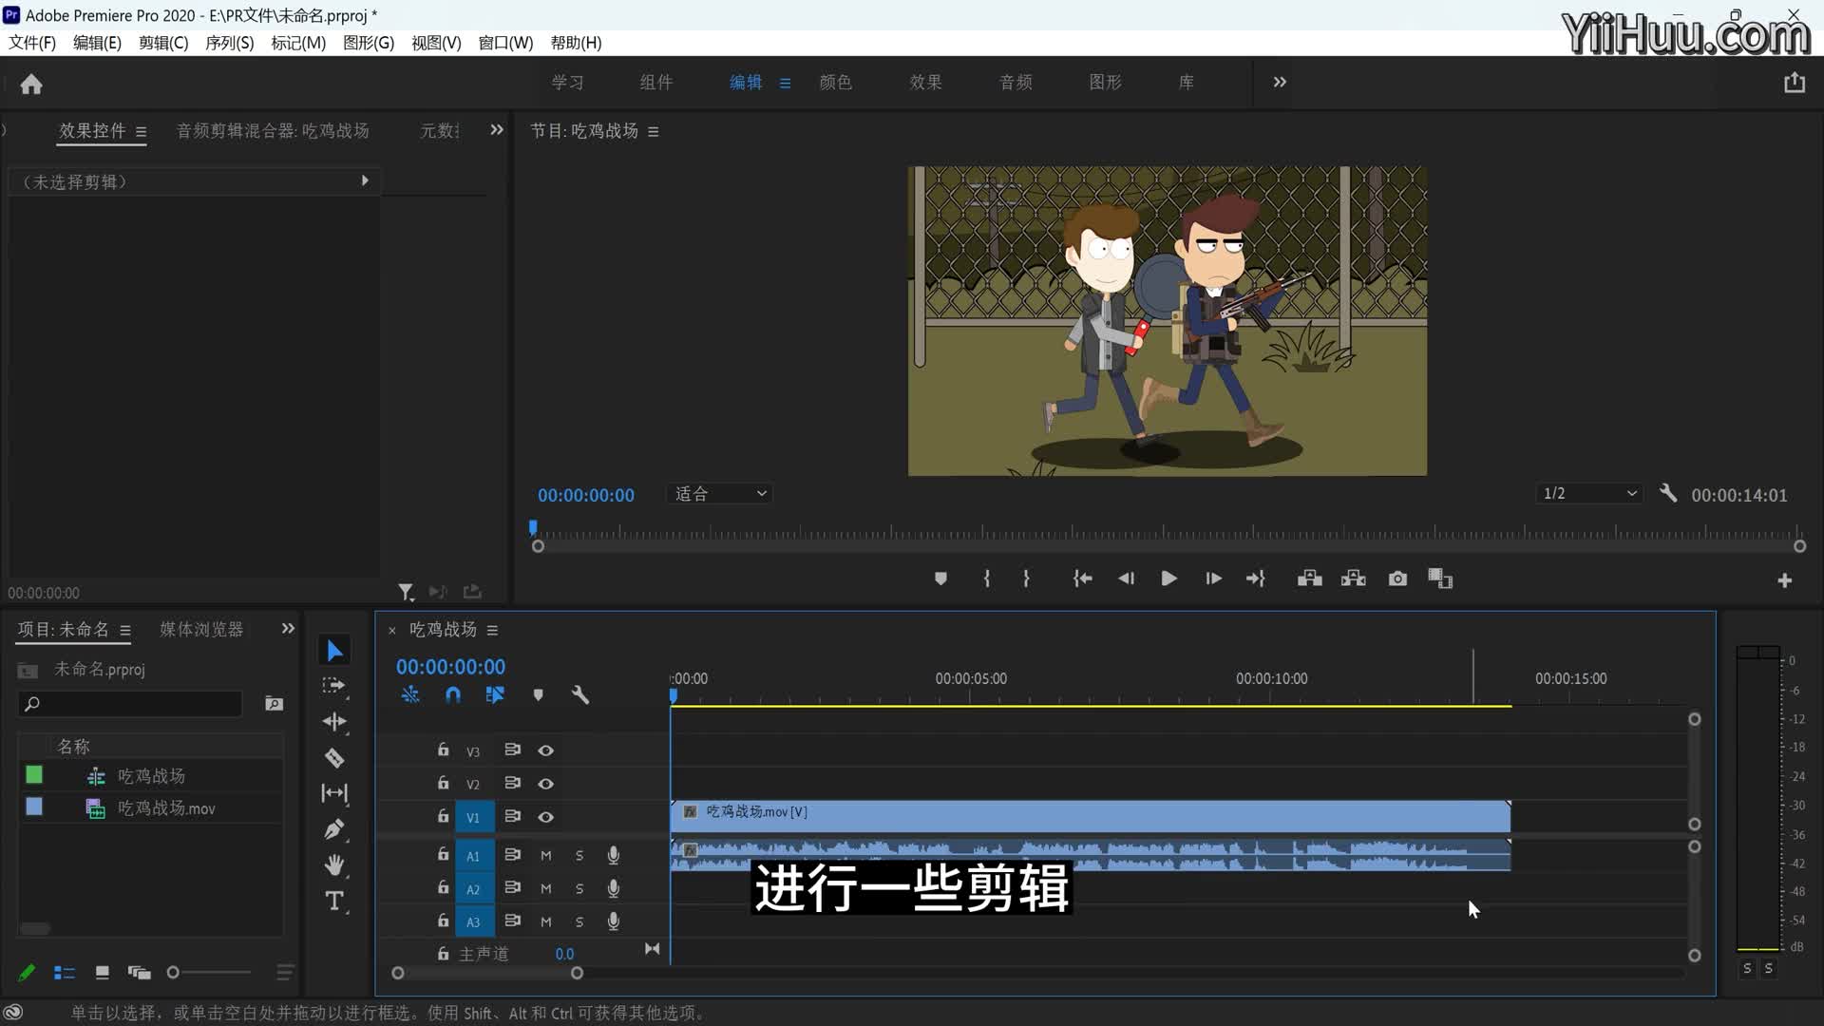Open 吃鸡战场 timeline panel menu
The width and height of the screenshot is (1824, 1026).
pyautogui.click(x=492, y=631)
